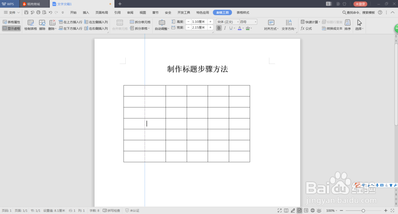Toggle page view mode icon in status bar

[x=300, y=210]
